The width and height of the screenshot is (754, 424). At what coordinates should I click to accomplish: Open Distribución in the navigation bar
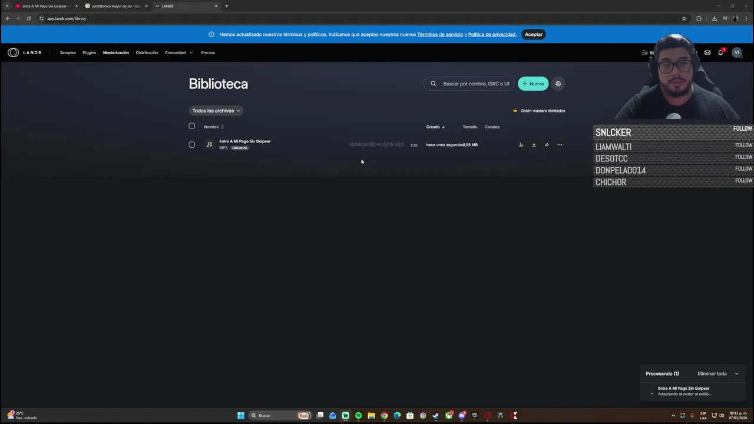(x=147, y=52)
